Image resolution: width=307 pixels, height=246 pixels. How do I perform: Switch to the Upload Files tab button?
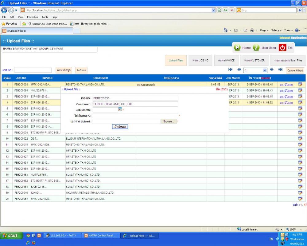176,61
